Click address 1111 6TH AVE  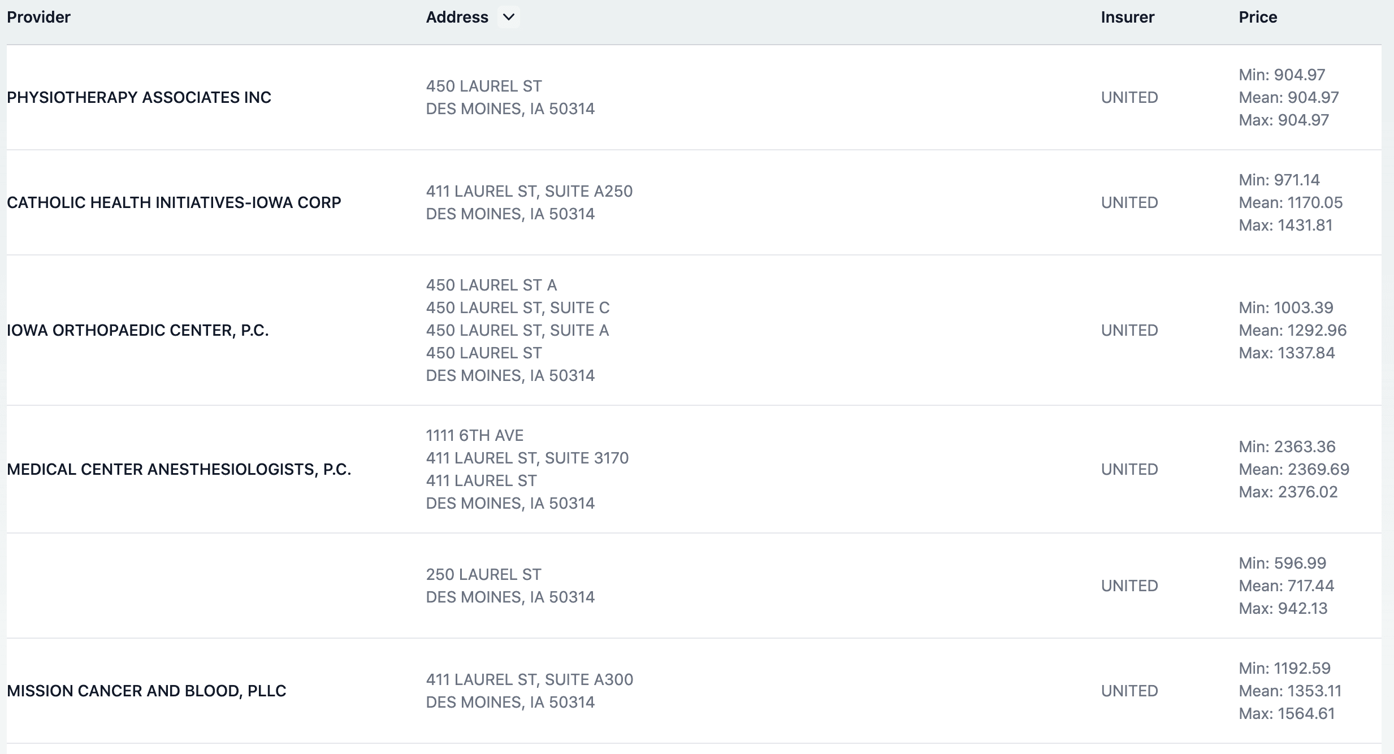pos(475,435)
